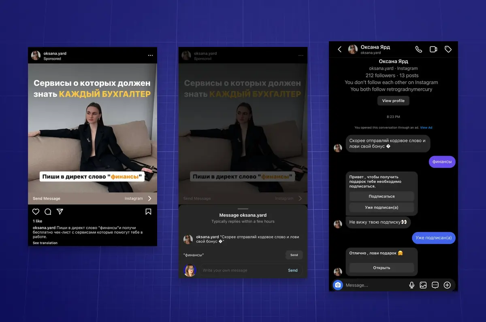Open the three-dot menu on oksana.yard post
This screenshot has width=486, height=322.
pos(150,55)
